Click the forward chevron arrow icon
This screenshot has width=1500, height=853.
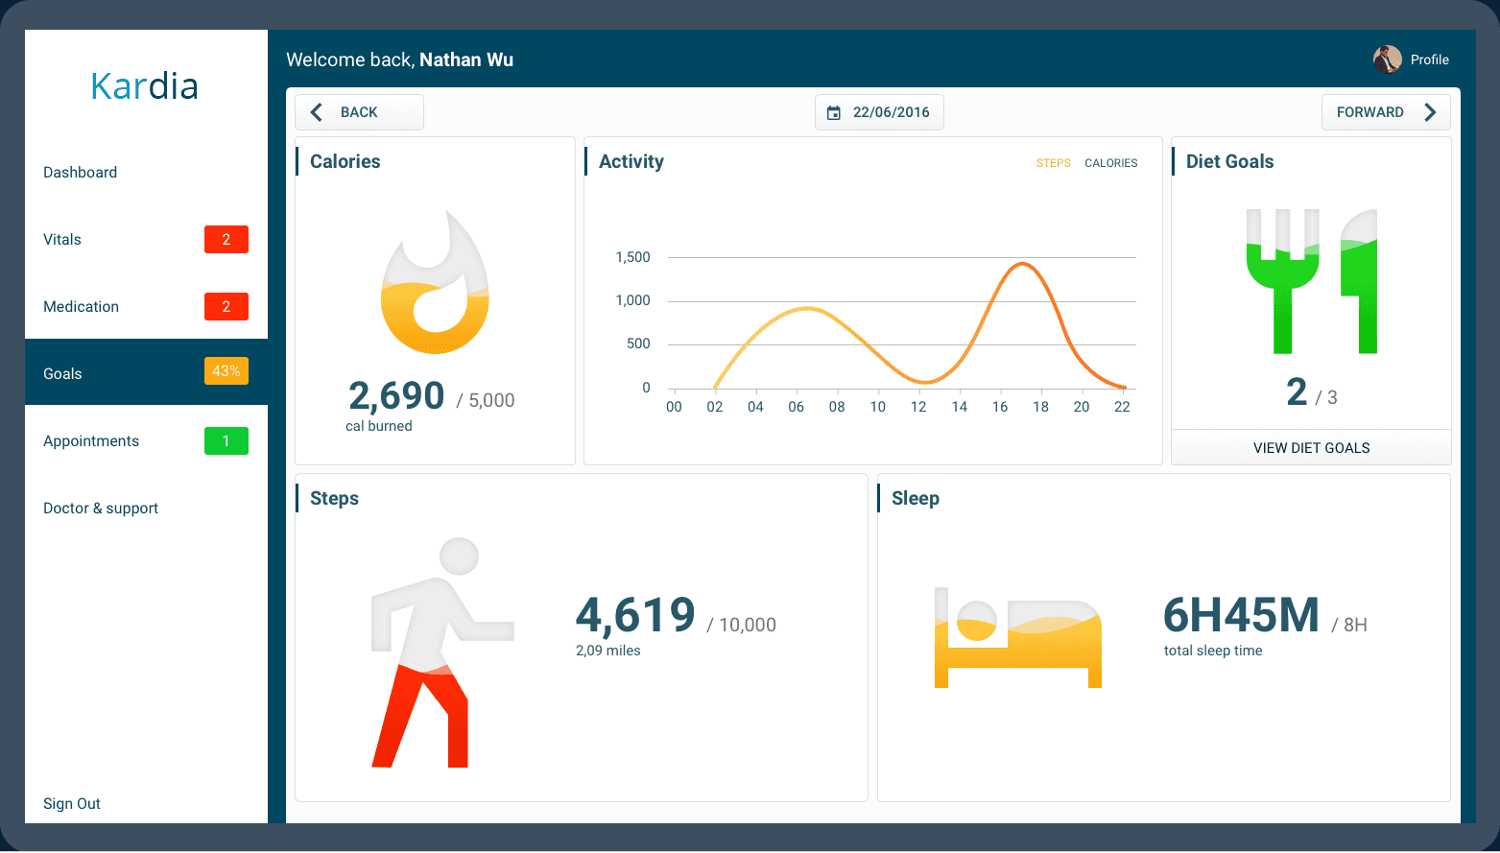coord(1430,112)
